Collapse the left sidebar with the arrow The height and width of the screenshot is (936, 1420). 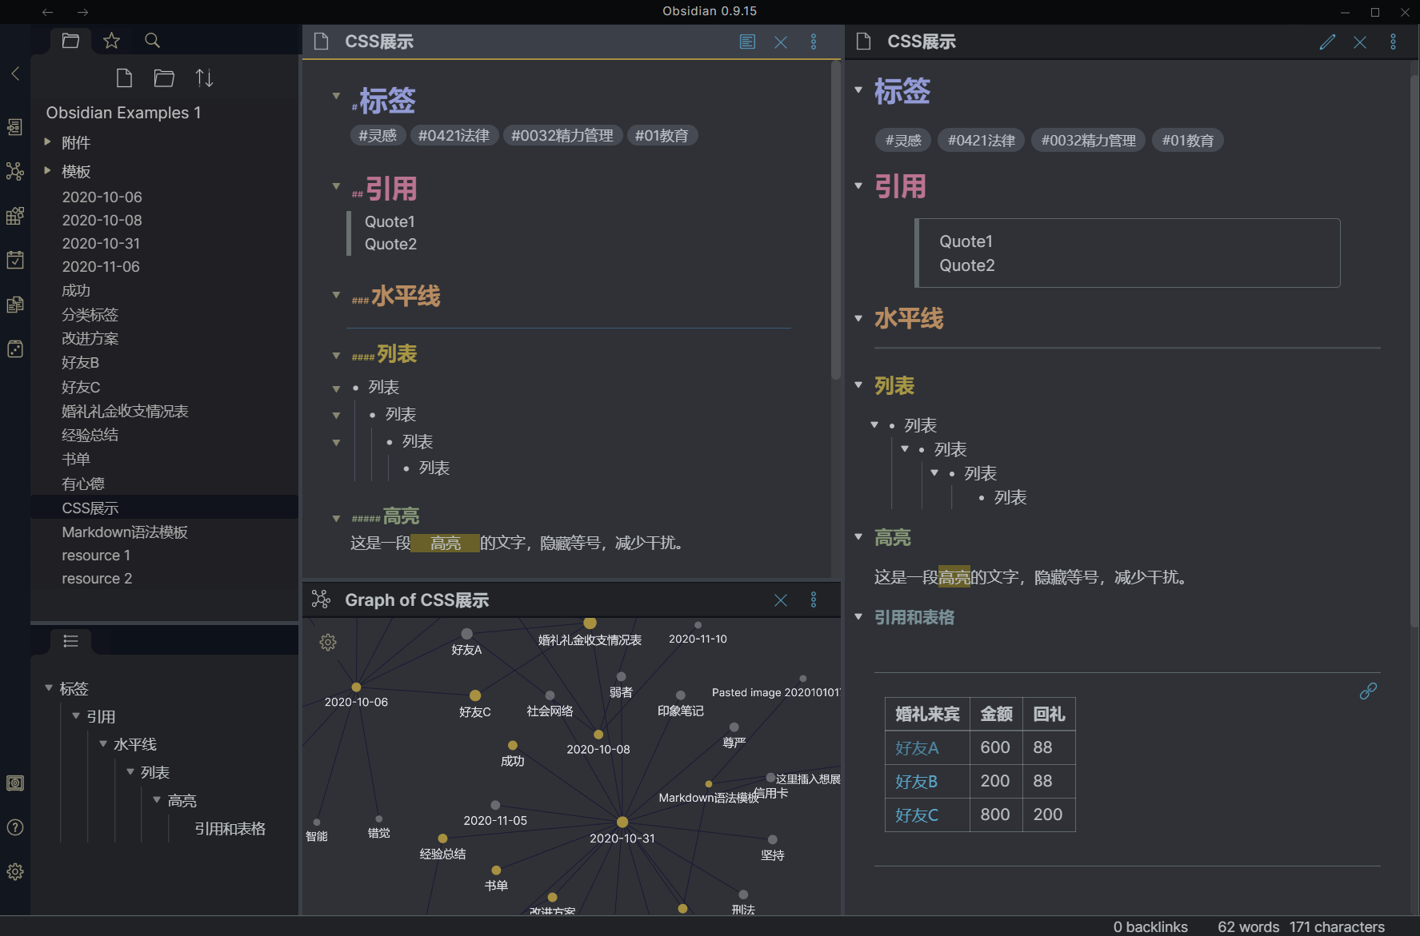(14, 74)
